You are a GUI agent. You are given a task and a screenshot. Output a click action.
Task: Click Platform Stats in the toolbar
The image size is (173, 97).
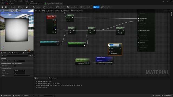(x=106, y=7)
